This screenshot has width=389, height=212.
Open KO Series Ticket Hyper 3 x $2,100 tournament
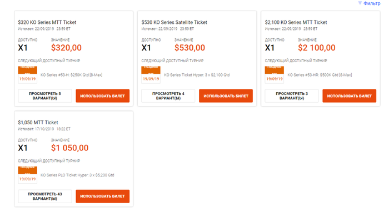[x=197, y=75]
